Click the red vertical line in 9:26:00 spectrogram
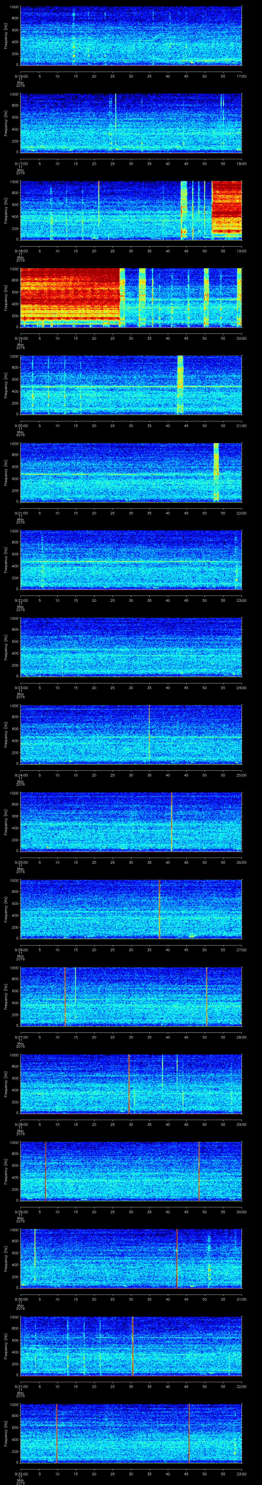 coord(159,909)
